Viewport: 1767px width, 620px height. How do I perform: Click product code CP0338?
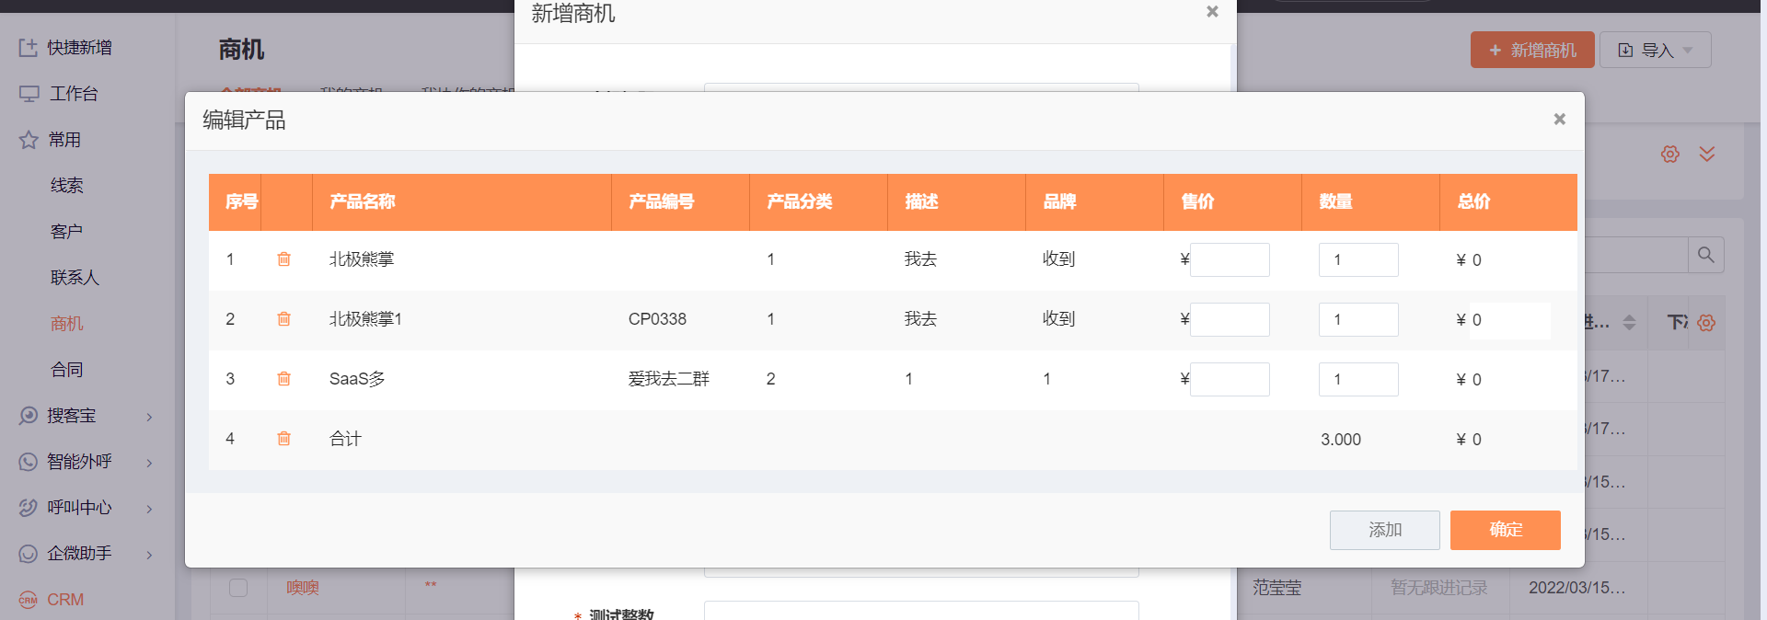point(657,319)
